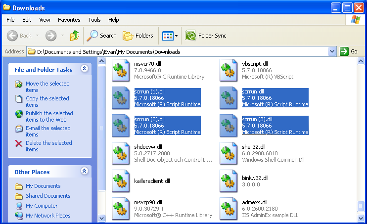Click the kailleraclient.dll filename text
This screenshot has width=367, height=224.
pos(152,181)
